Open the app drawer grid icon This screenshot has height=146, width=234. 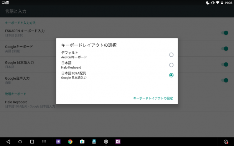point(44,142)
